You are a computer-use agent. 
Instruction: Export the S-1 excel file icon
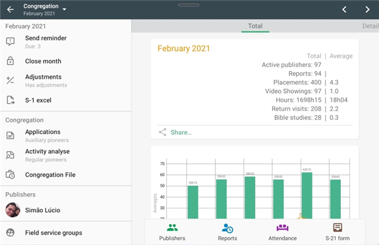coord(10,100)
